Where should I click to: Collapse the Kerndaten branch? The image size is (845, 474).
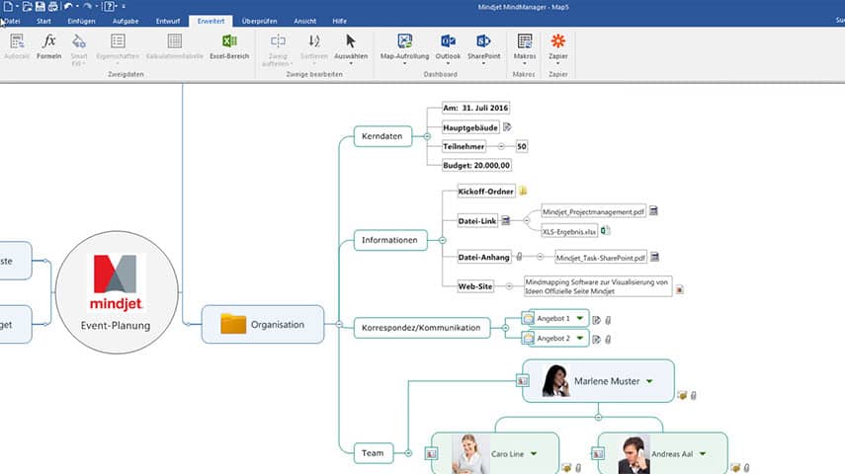click(427, 137)
